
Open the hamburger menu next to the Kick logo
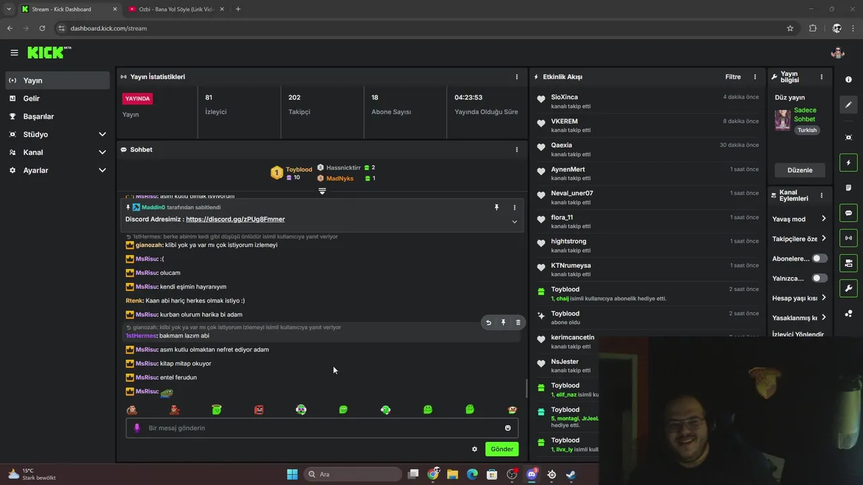pyautogui.click(x=14, y=53)
